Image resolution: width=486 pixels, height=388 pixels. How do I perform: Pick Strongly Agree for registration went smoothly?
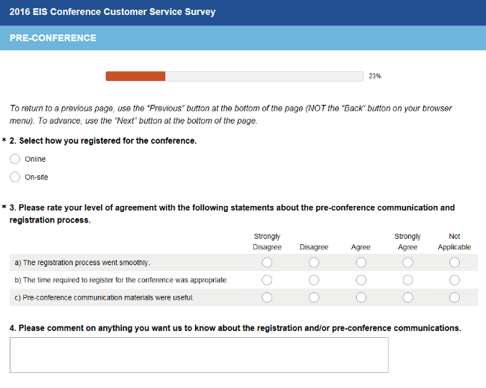point(407,262)
